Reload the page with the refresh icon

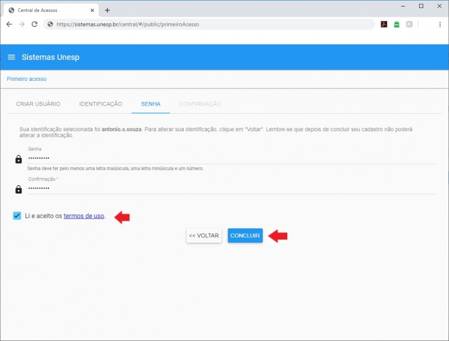click(x=35, y=25)
